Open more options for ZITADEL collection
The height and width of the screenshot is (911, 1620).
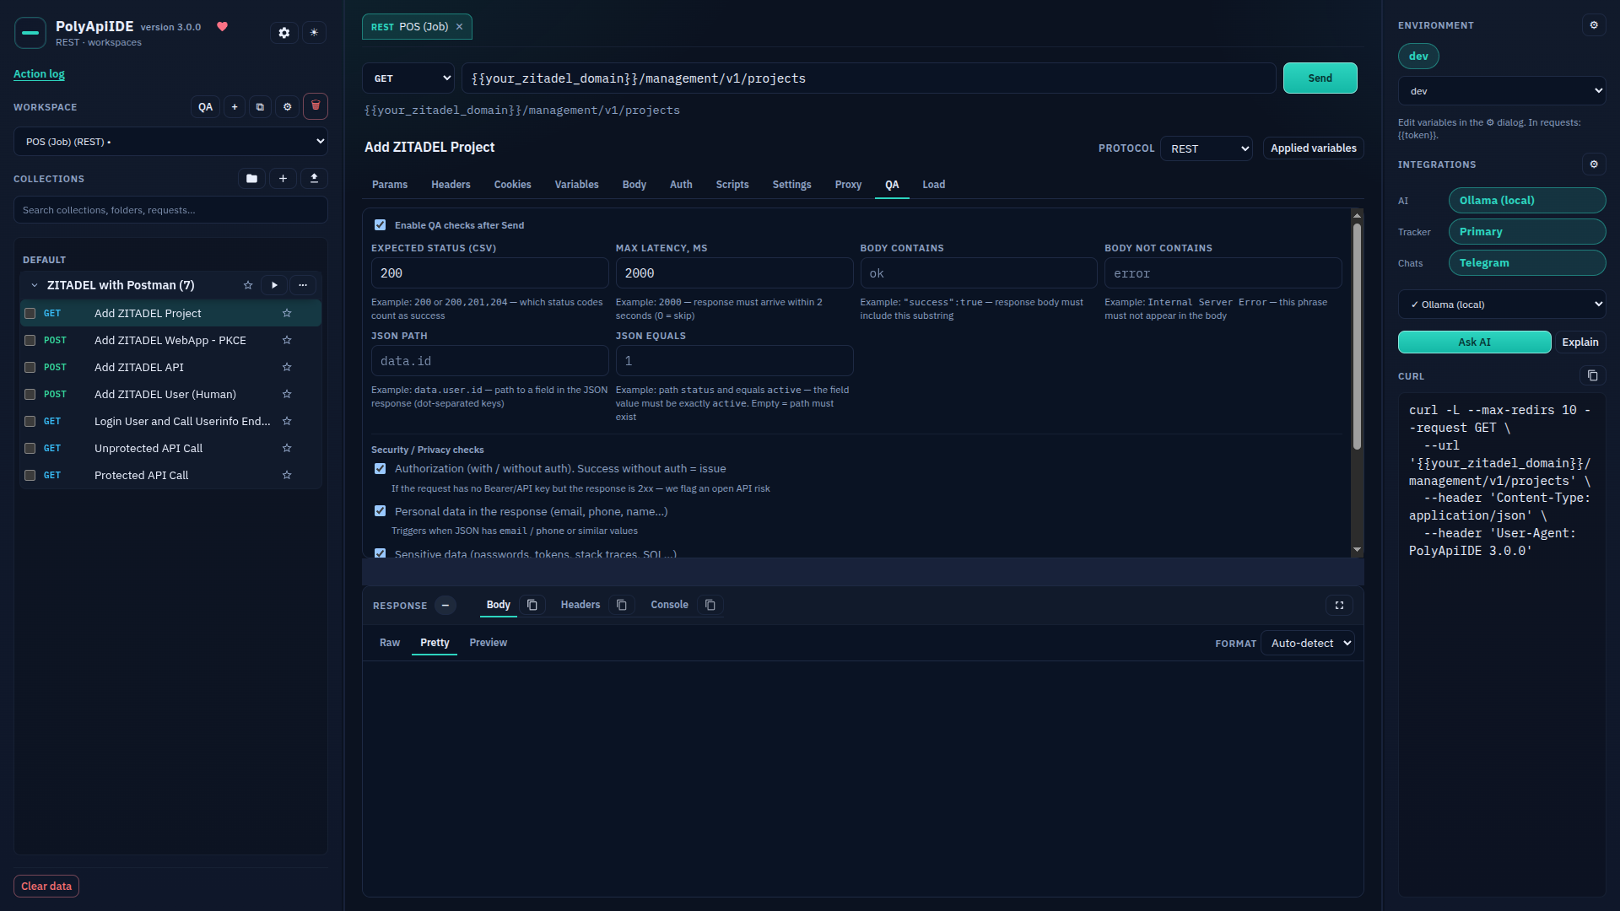pos(303,285)
